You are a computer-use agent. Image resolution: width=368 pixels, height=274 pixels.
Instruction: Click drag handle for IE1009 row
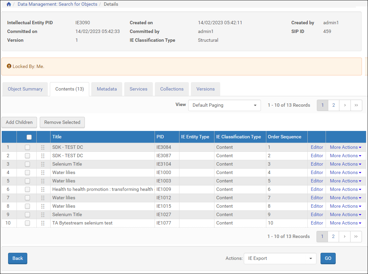[43, 189]
